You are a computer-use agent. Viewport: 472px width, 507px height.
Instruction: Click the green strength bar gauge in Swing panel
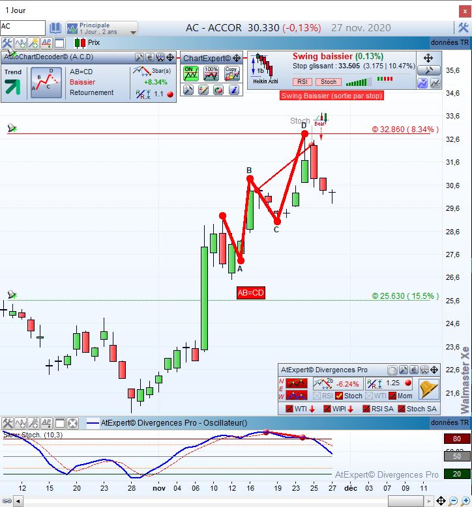359,82
